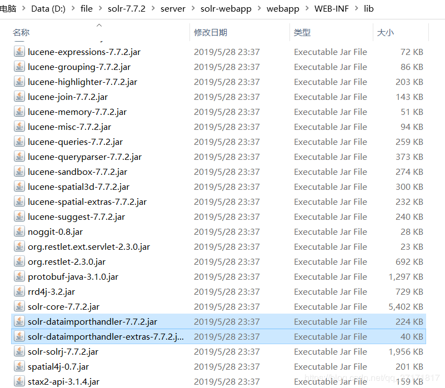Go to solr-7.7.2 folder in breadcrumb
Screen dimensions: 445x388
point(127,9)
